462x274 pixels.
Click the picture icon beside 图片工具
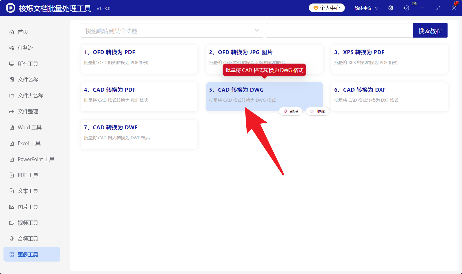tap(12, 207)
